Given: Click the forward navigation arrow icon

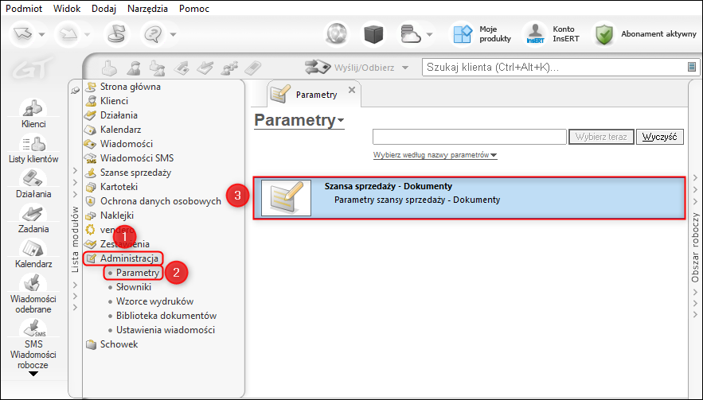Looking at the screenshot, I should (68, 34).
